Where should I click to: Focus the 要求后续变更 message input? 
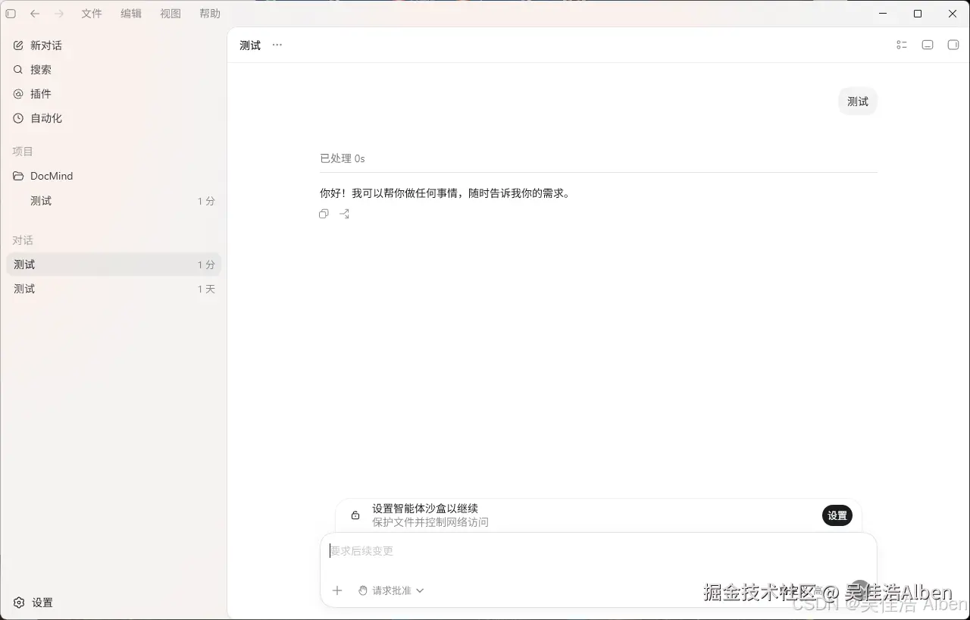coord(599,552)
